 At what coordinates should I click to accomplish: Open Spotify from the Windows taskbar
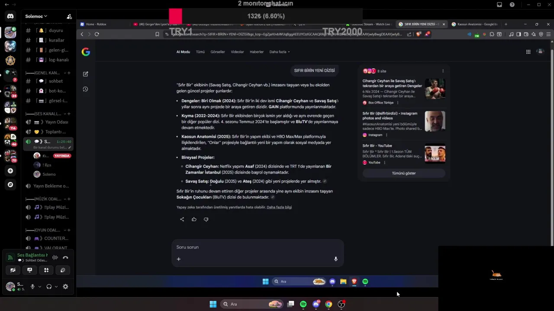[x=303, y=304]
